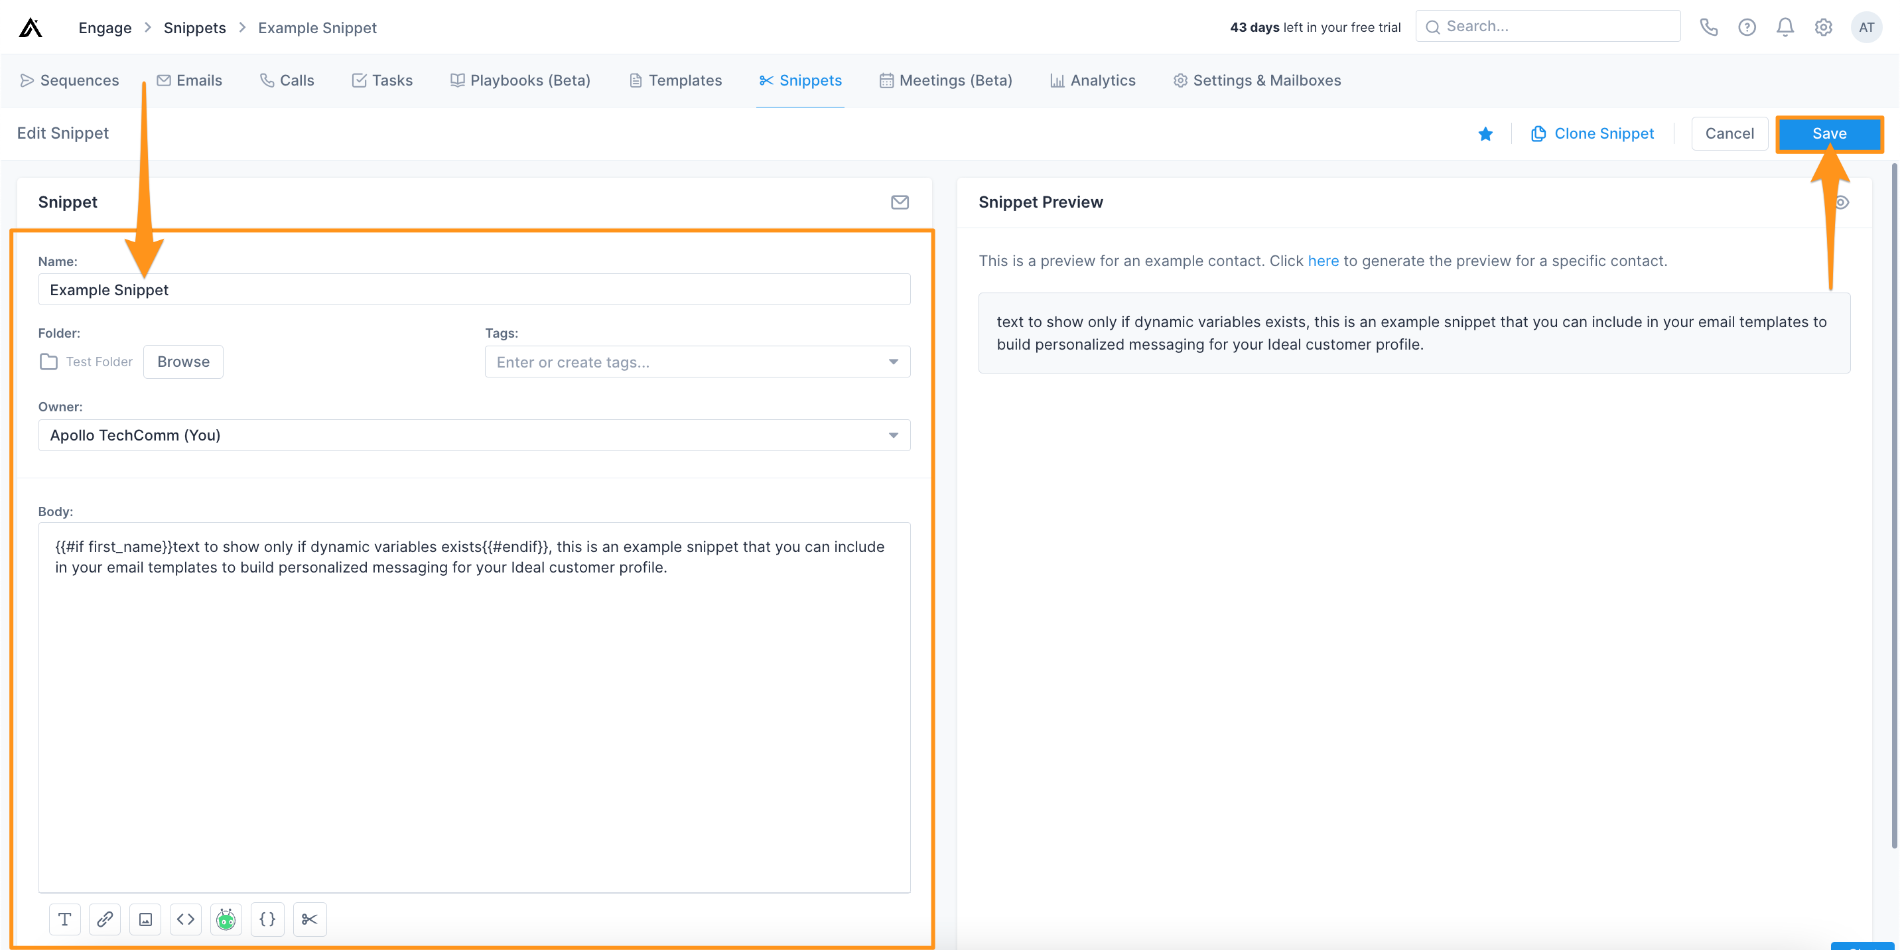Click the Test Folder folder icon

[48, 362]
